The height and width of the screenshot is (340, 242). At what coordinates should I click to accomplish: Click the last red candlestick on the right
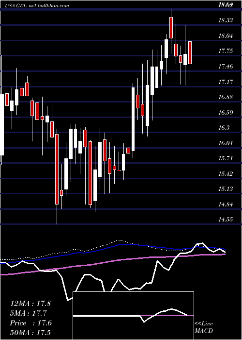pyautogui.click(x=190, y=52)
